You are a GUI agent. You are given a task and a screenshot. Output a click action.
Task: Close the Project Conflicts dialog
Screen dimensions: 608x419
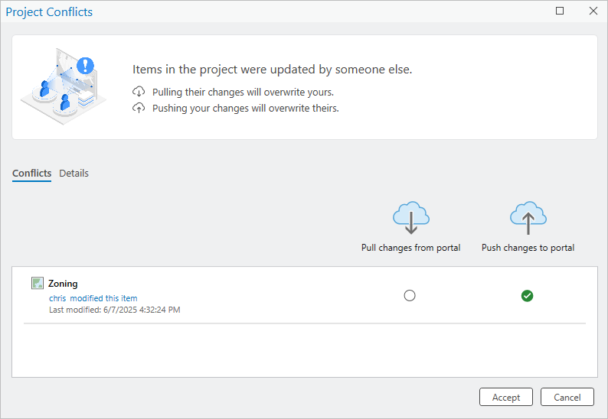pos(593,11)
